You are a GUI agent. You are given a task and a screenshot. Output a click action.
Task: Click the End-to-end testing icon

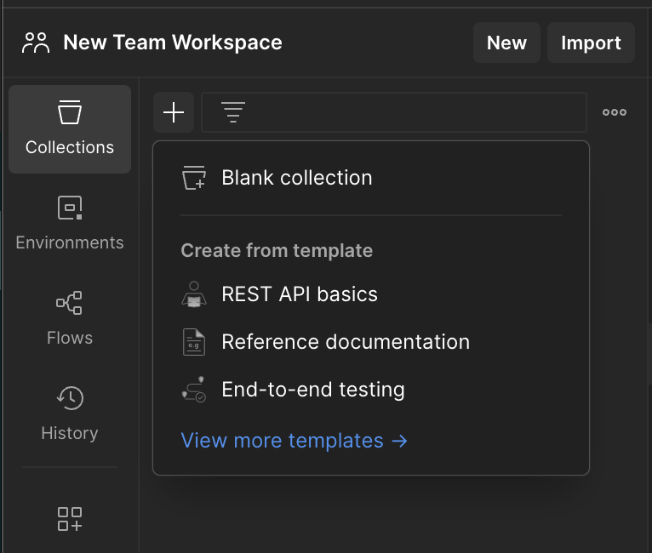194,390
